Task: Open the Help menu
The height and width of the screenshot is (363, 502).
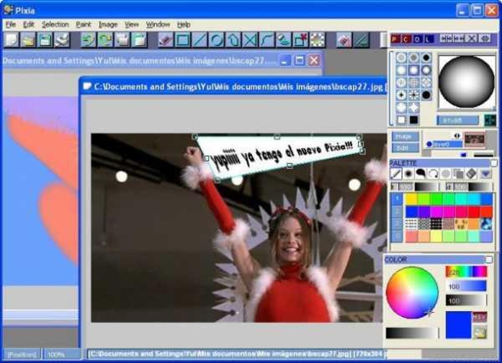Action: pyautogui.click(x=184, y=25)
